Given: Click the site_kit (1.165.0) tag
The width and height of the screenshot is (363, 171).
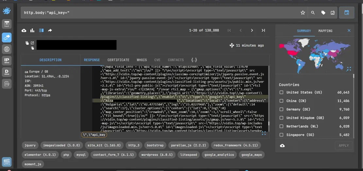Looking at the screenshot, I should pos(104,145).
